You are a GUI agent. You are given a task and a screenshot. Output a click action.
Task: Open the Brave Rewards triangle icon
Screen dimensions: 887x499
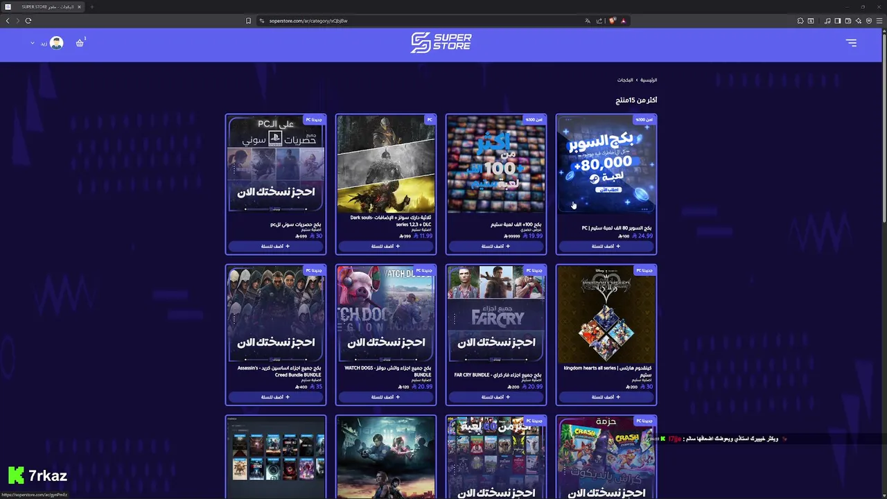(x=624, y=21)
